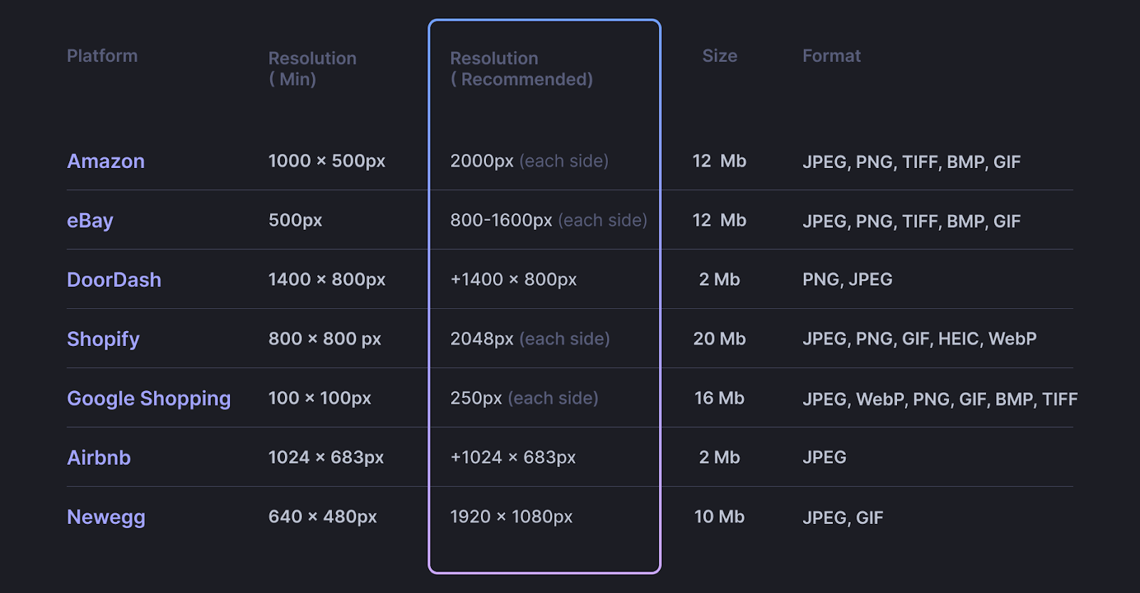Viewport: 1140px width, 593px height.
Task: Click the Google Shopping link
Action: tap(149, 399)
